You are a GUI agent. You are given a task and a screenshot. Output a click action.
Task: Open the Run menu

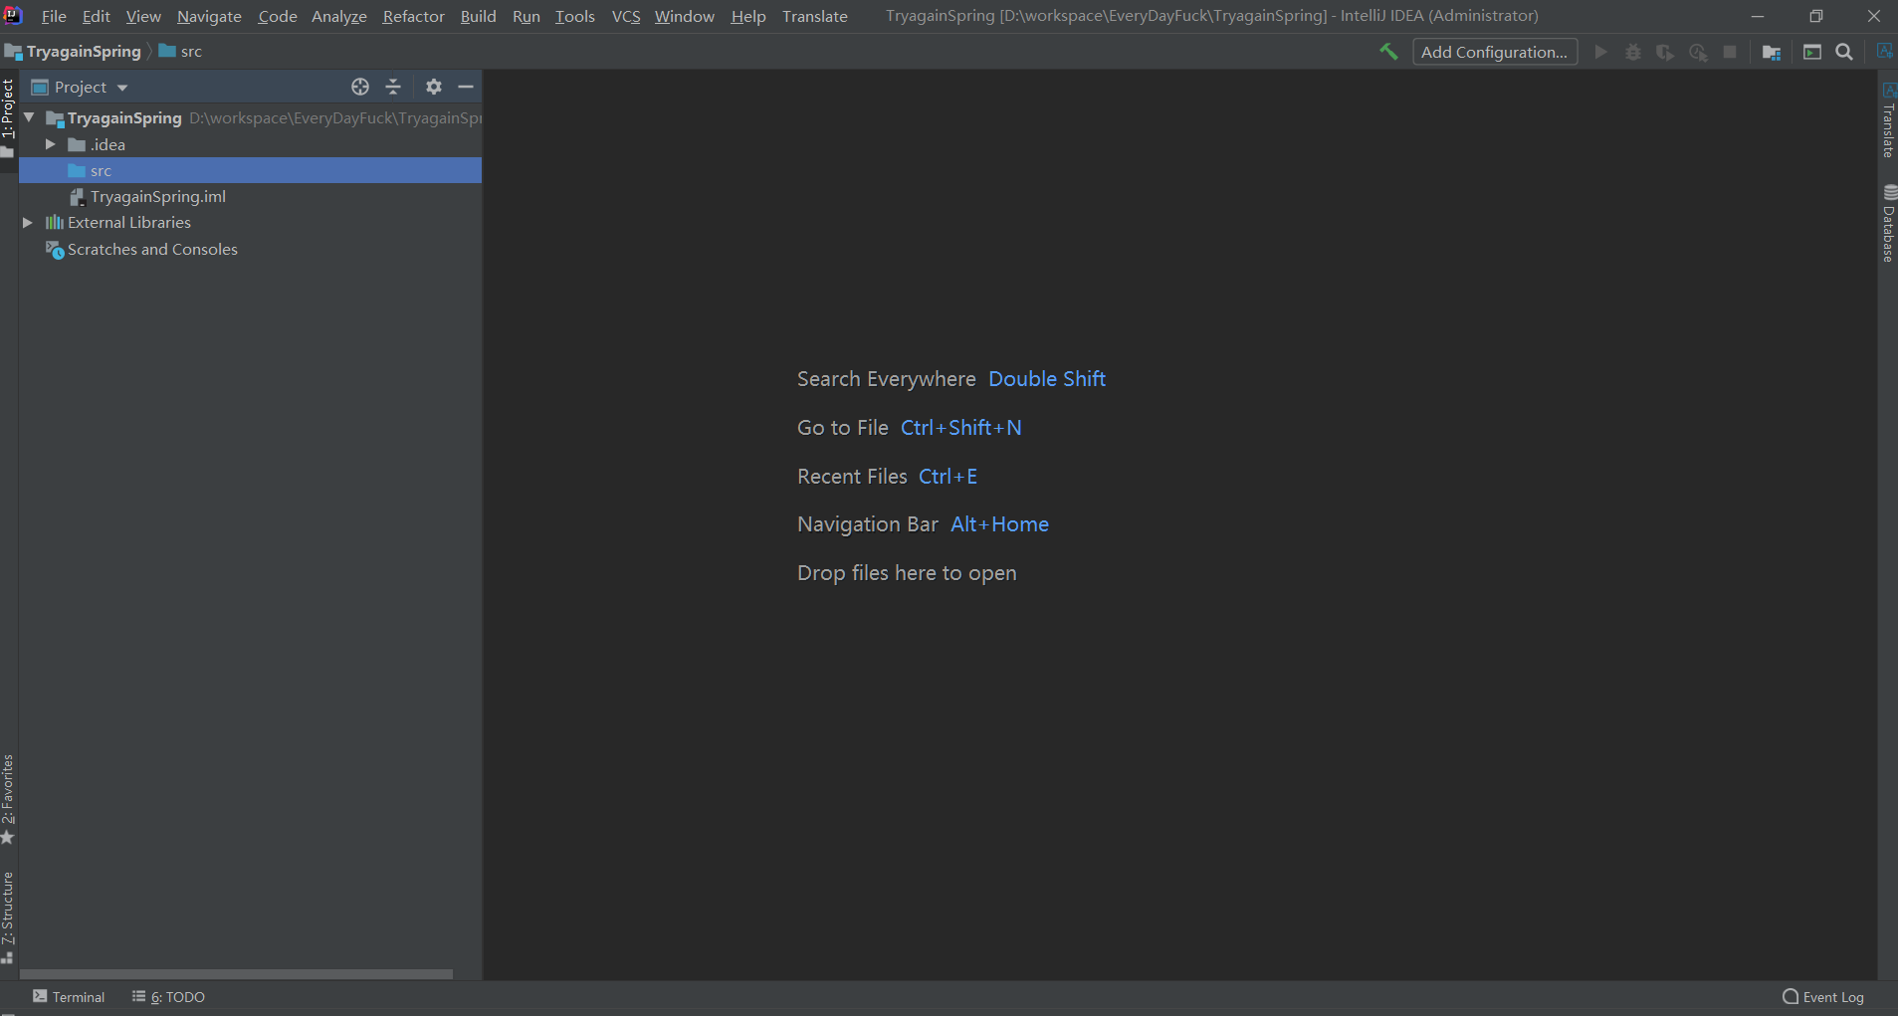coord(527,17)
